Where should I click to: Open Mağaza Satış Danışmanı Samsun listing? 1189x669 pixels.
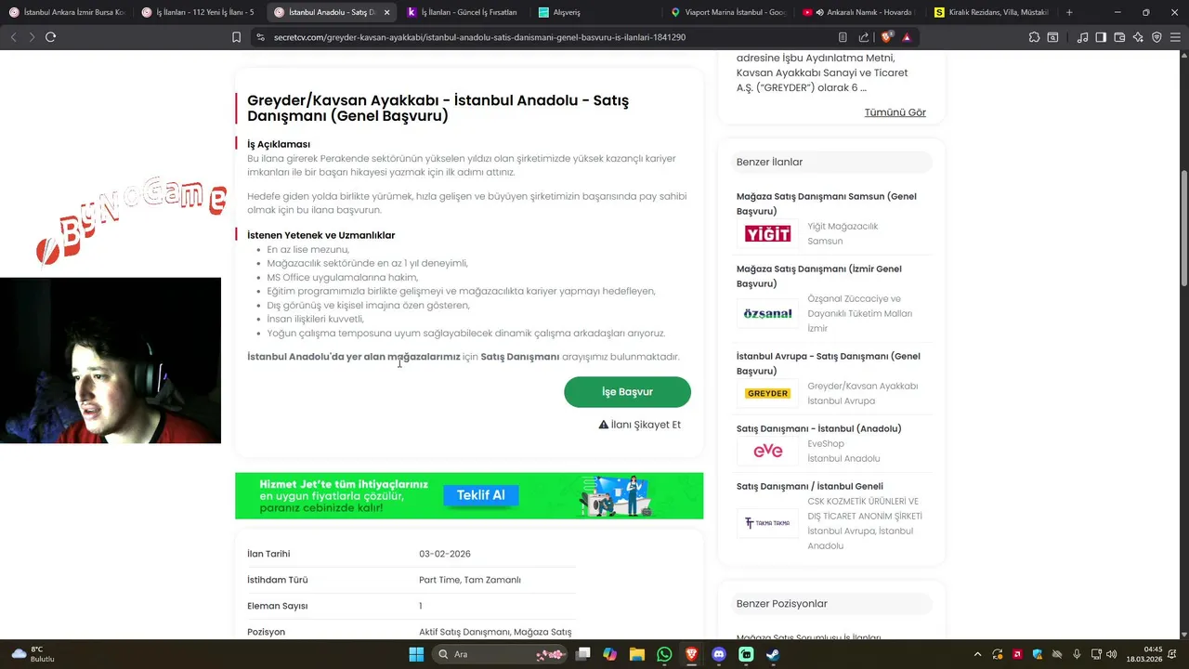pyautogui.click(x=826, y=203)
